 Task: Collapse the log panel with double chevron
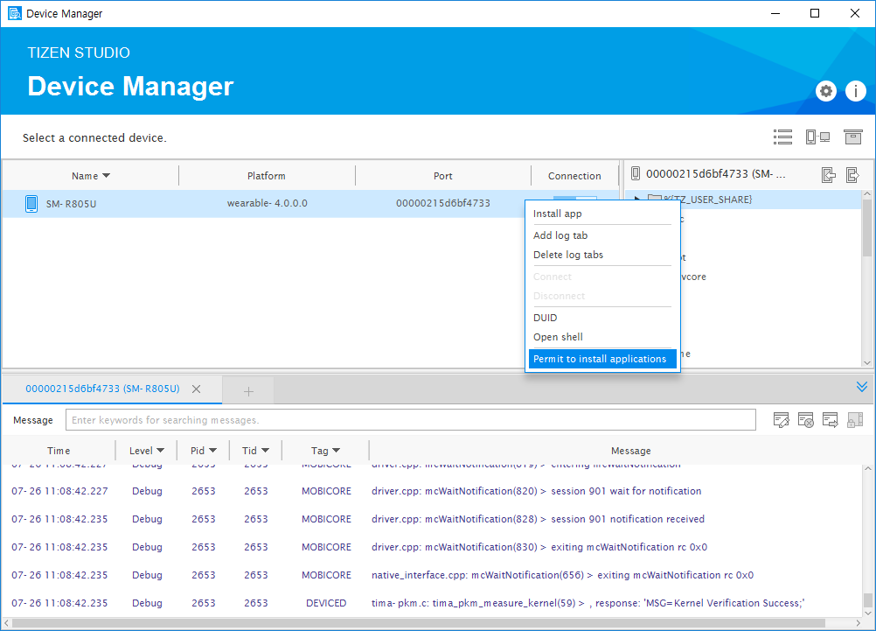click(861, 387)
